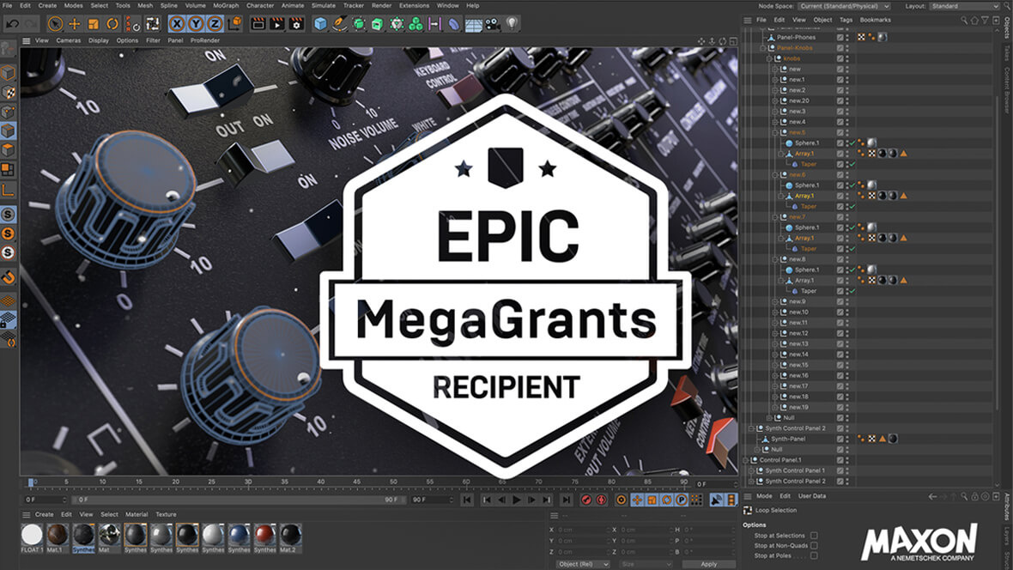Select the Live Selection arrow tool
Screen dimensions: 1013x570
[x=56, y=24]
